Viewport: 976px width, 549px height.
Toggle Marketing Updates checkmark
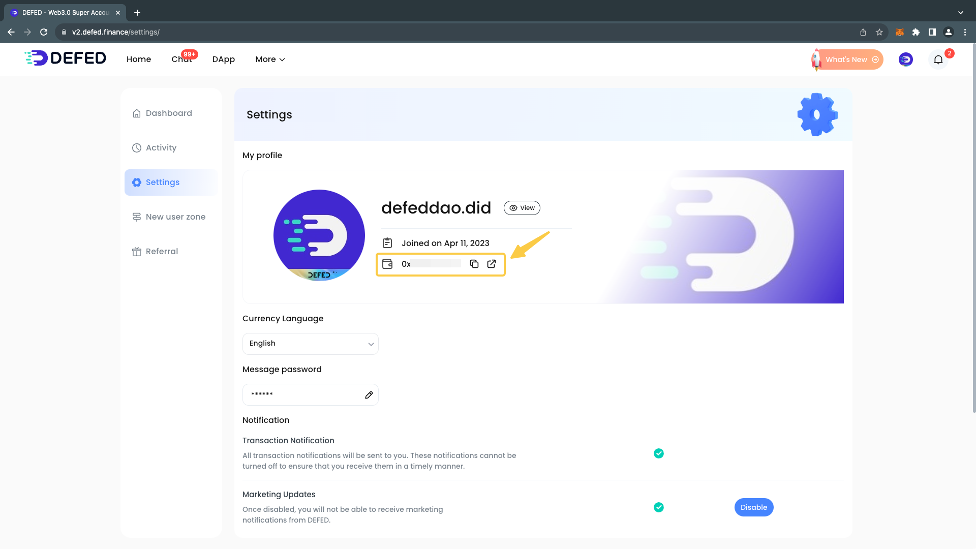[659, 507]
